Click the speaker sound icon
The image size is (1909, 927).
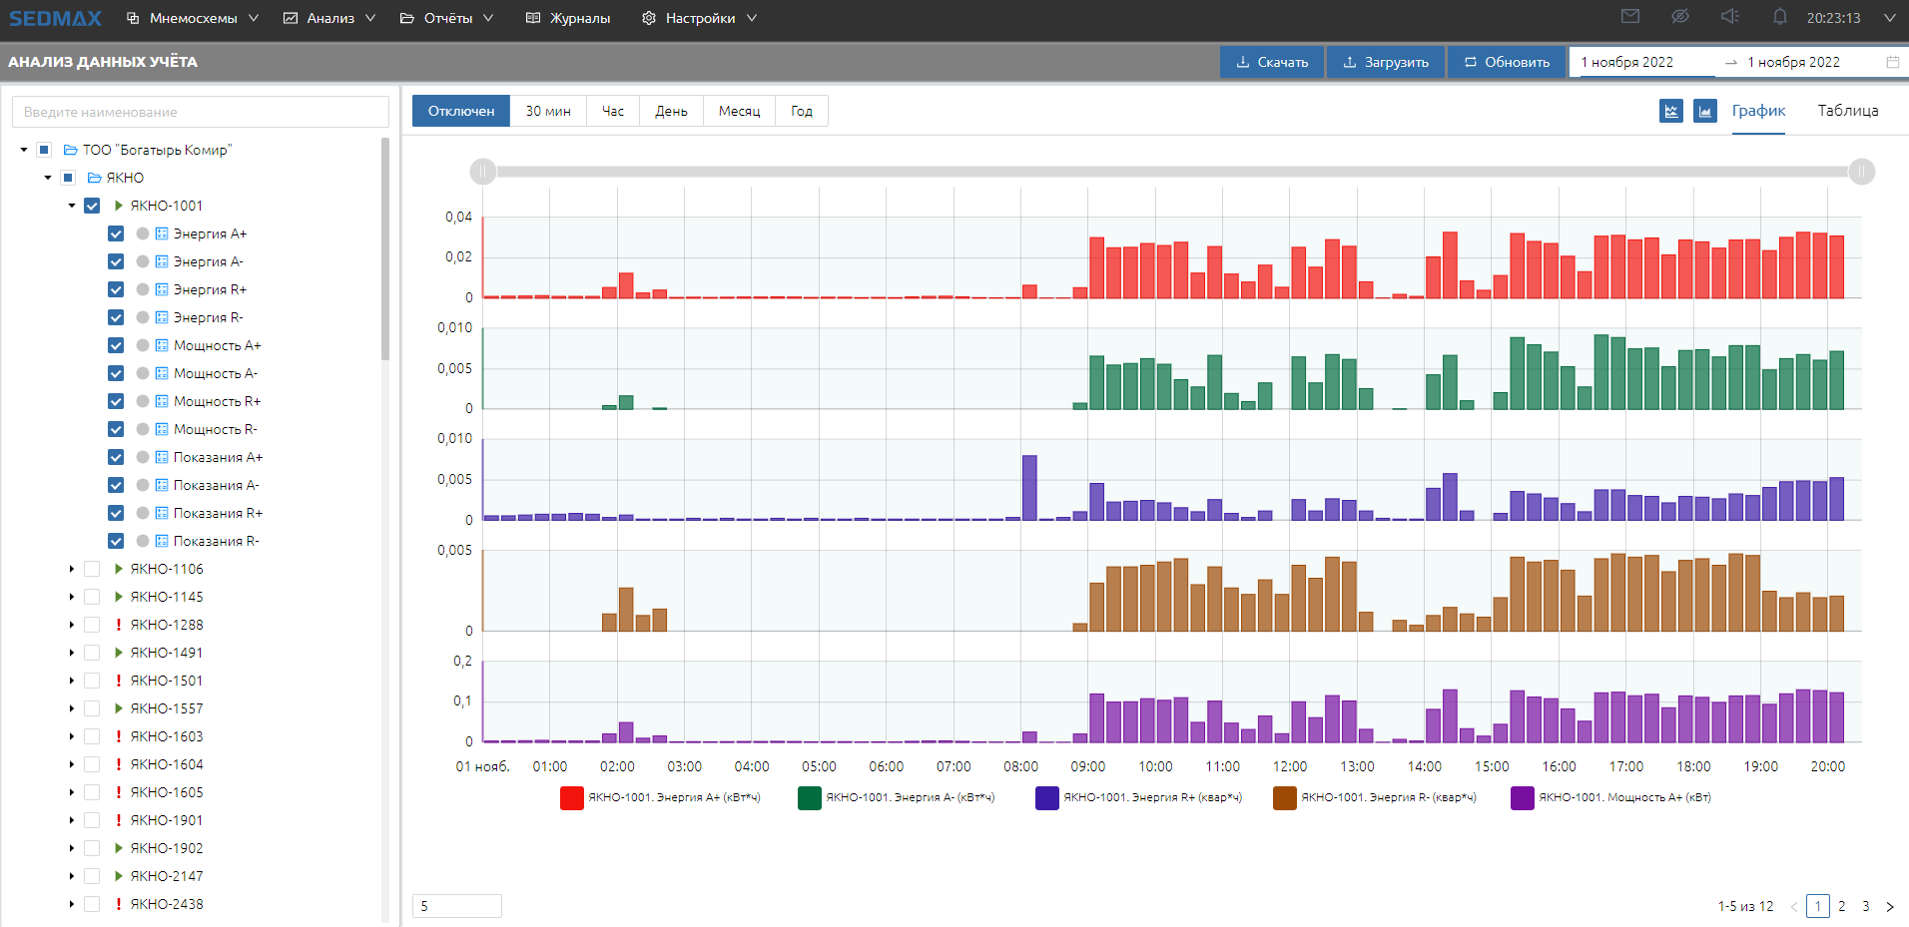pos(1730,17)
